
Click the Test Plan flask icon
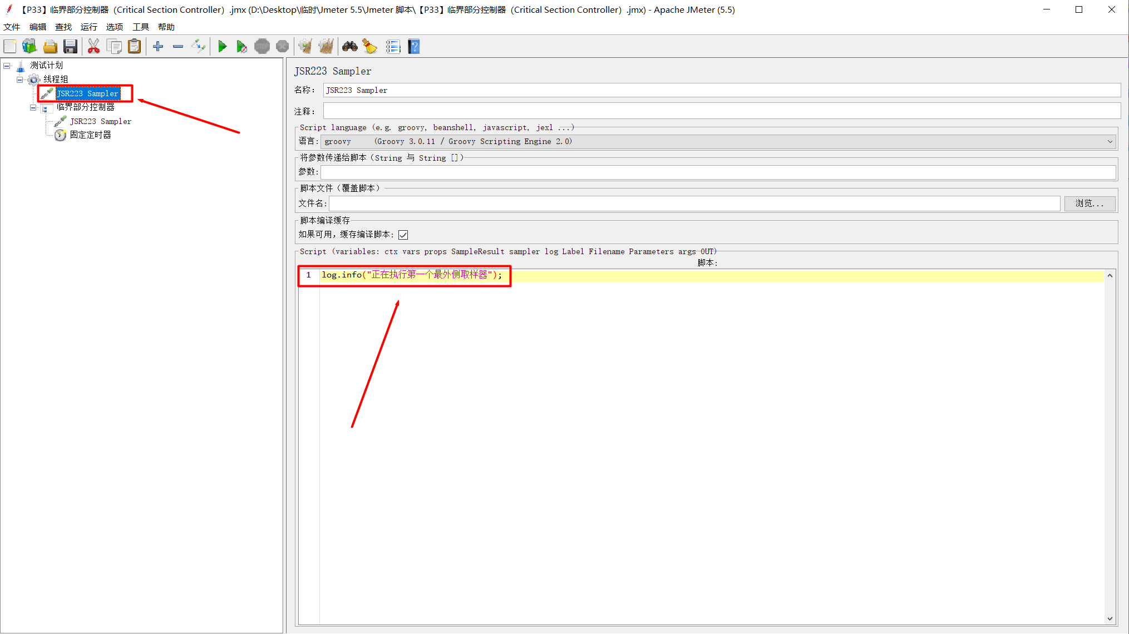[x=21, y=66]
